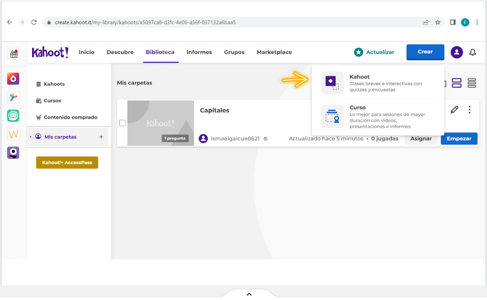This screenshot has height=300, width=487.
Task: Open the Capitales kahoot thumbnail
Action: tap(161, 123)
